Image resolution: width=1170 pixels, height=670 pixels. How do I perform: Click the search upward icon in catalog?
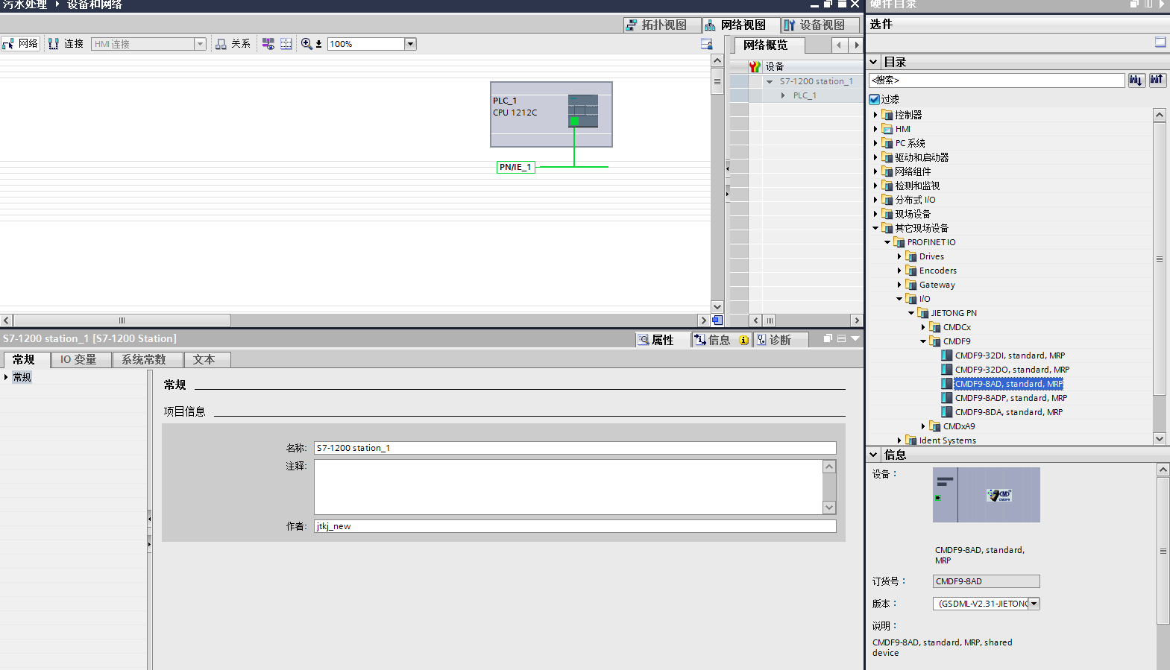point(1157,80)
